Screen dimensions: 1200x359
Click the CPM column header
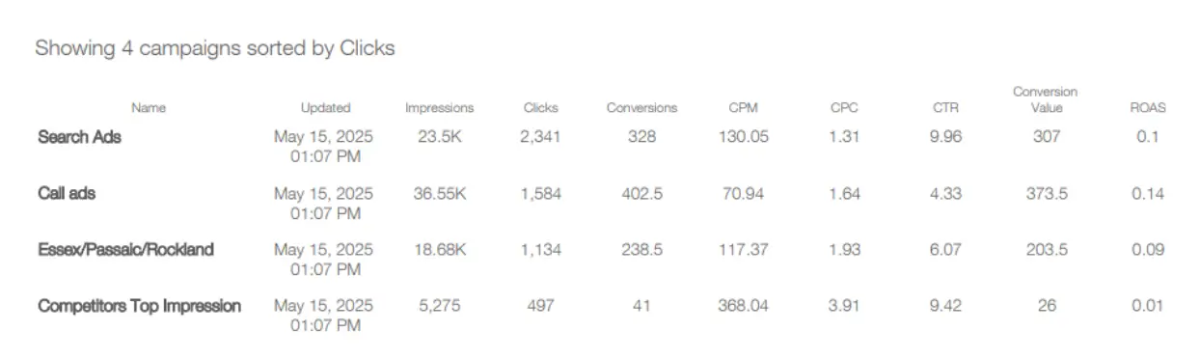pyautogui.click(x=743, y=108)
